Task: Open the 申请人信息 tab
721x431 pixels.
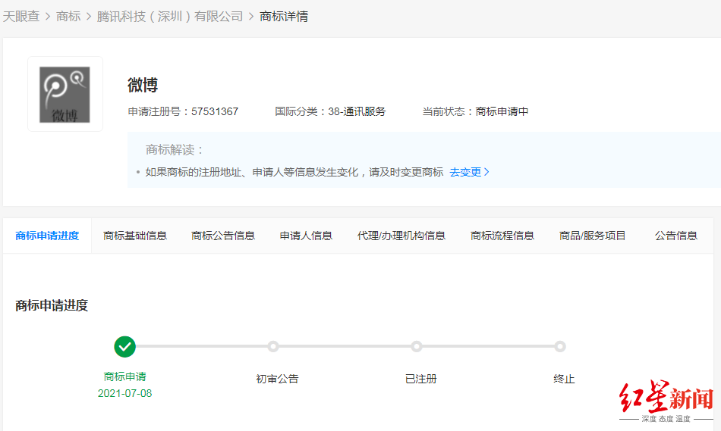Action: tap(307, 236)
